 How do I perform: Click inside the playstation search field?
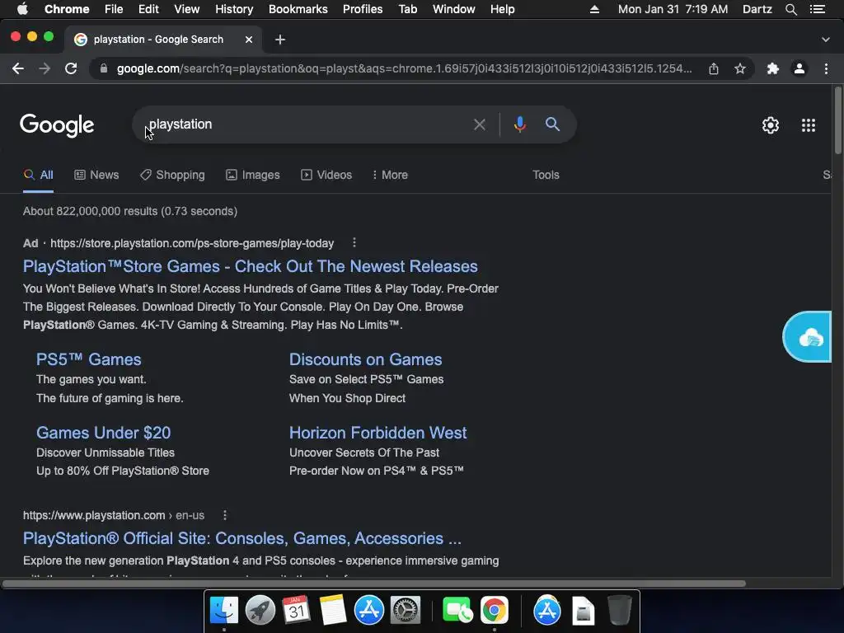point(302,124)
